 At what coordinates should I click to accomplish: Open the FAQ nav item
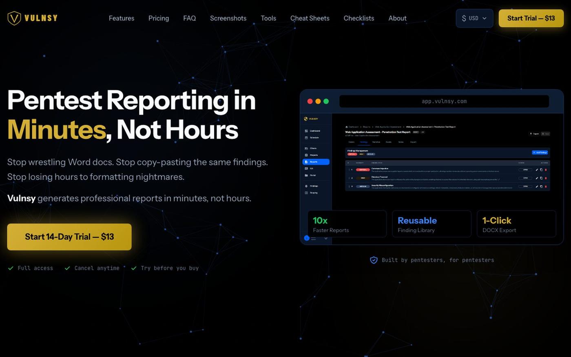click(190, 18)
